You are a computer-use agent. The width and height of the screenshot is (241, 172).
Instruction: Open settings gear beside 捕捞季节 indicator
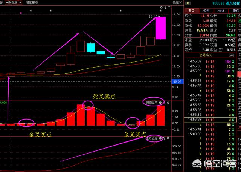[160, 103]
